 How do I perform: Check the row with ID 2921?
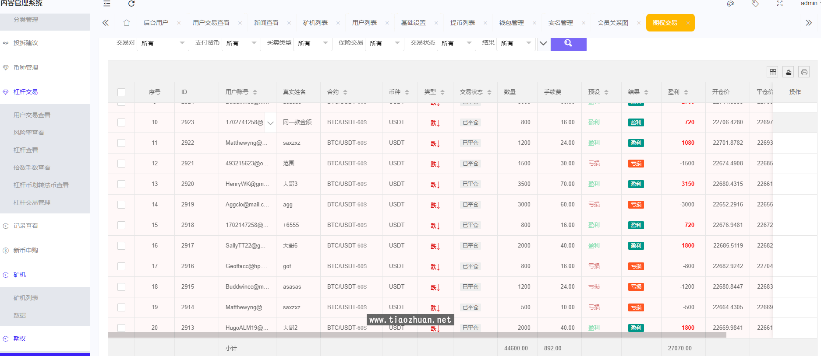121,164
